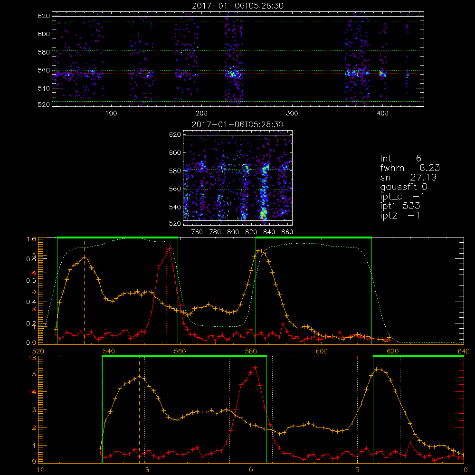Click x-axis label 5 of bottom plot
The width and height of the screenshot is (475, 475).
pos(358,470)
